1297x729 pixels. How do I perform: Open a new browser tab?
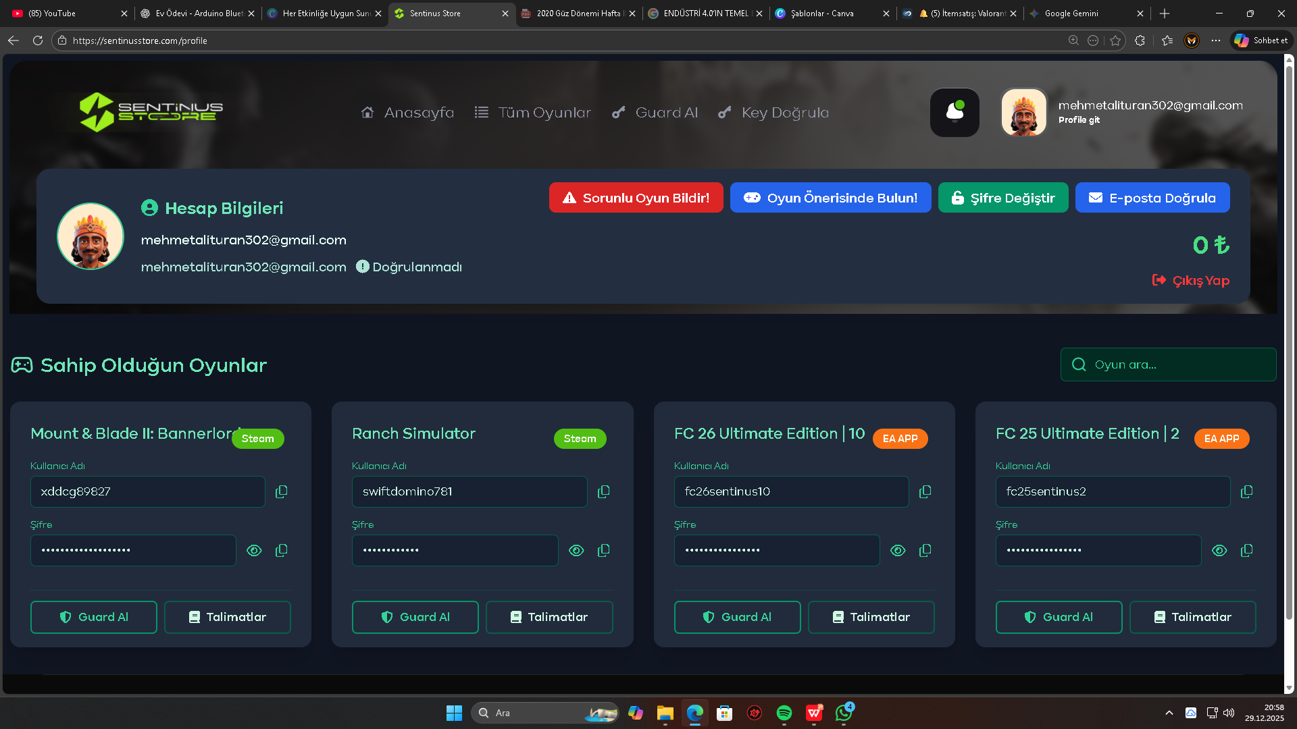pos(1165,13)
